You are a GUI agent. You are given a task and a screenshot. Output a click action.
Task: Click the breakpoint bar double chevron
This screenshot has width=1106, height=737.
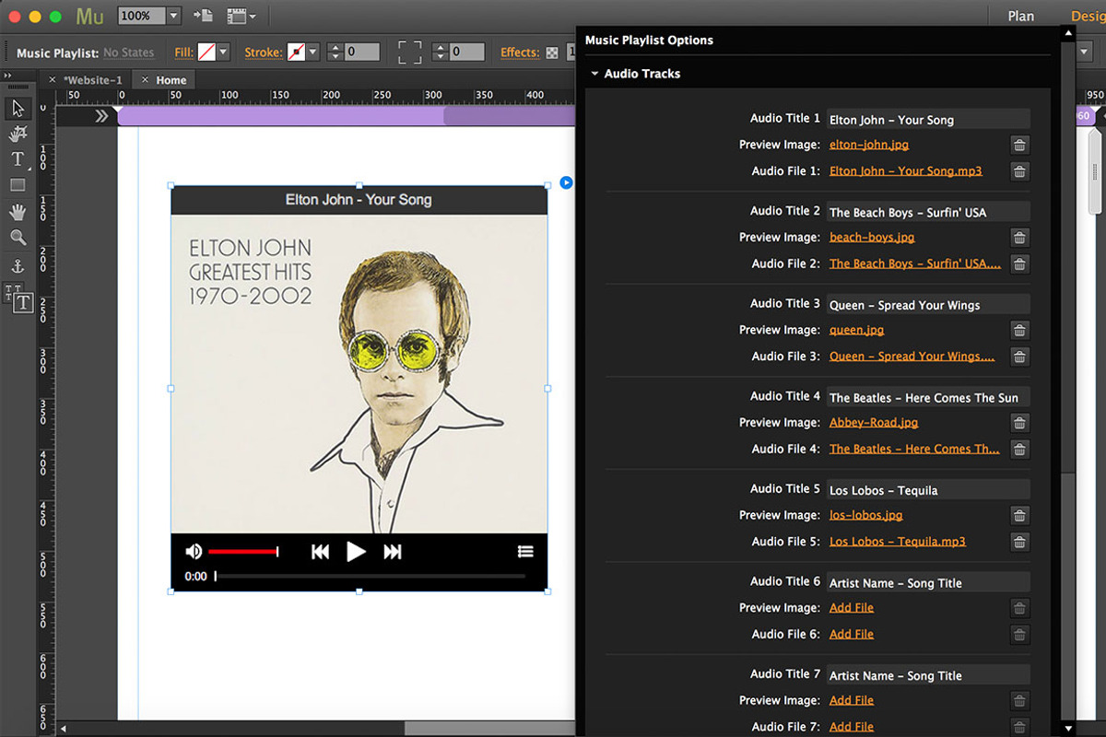[x=101, y=116]
